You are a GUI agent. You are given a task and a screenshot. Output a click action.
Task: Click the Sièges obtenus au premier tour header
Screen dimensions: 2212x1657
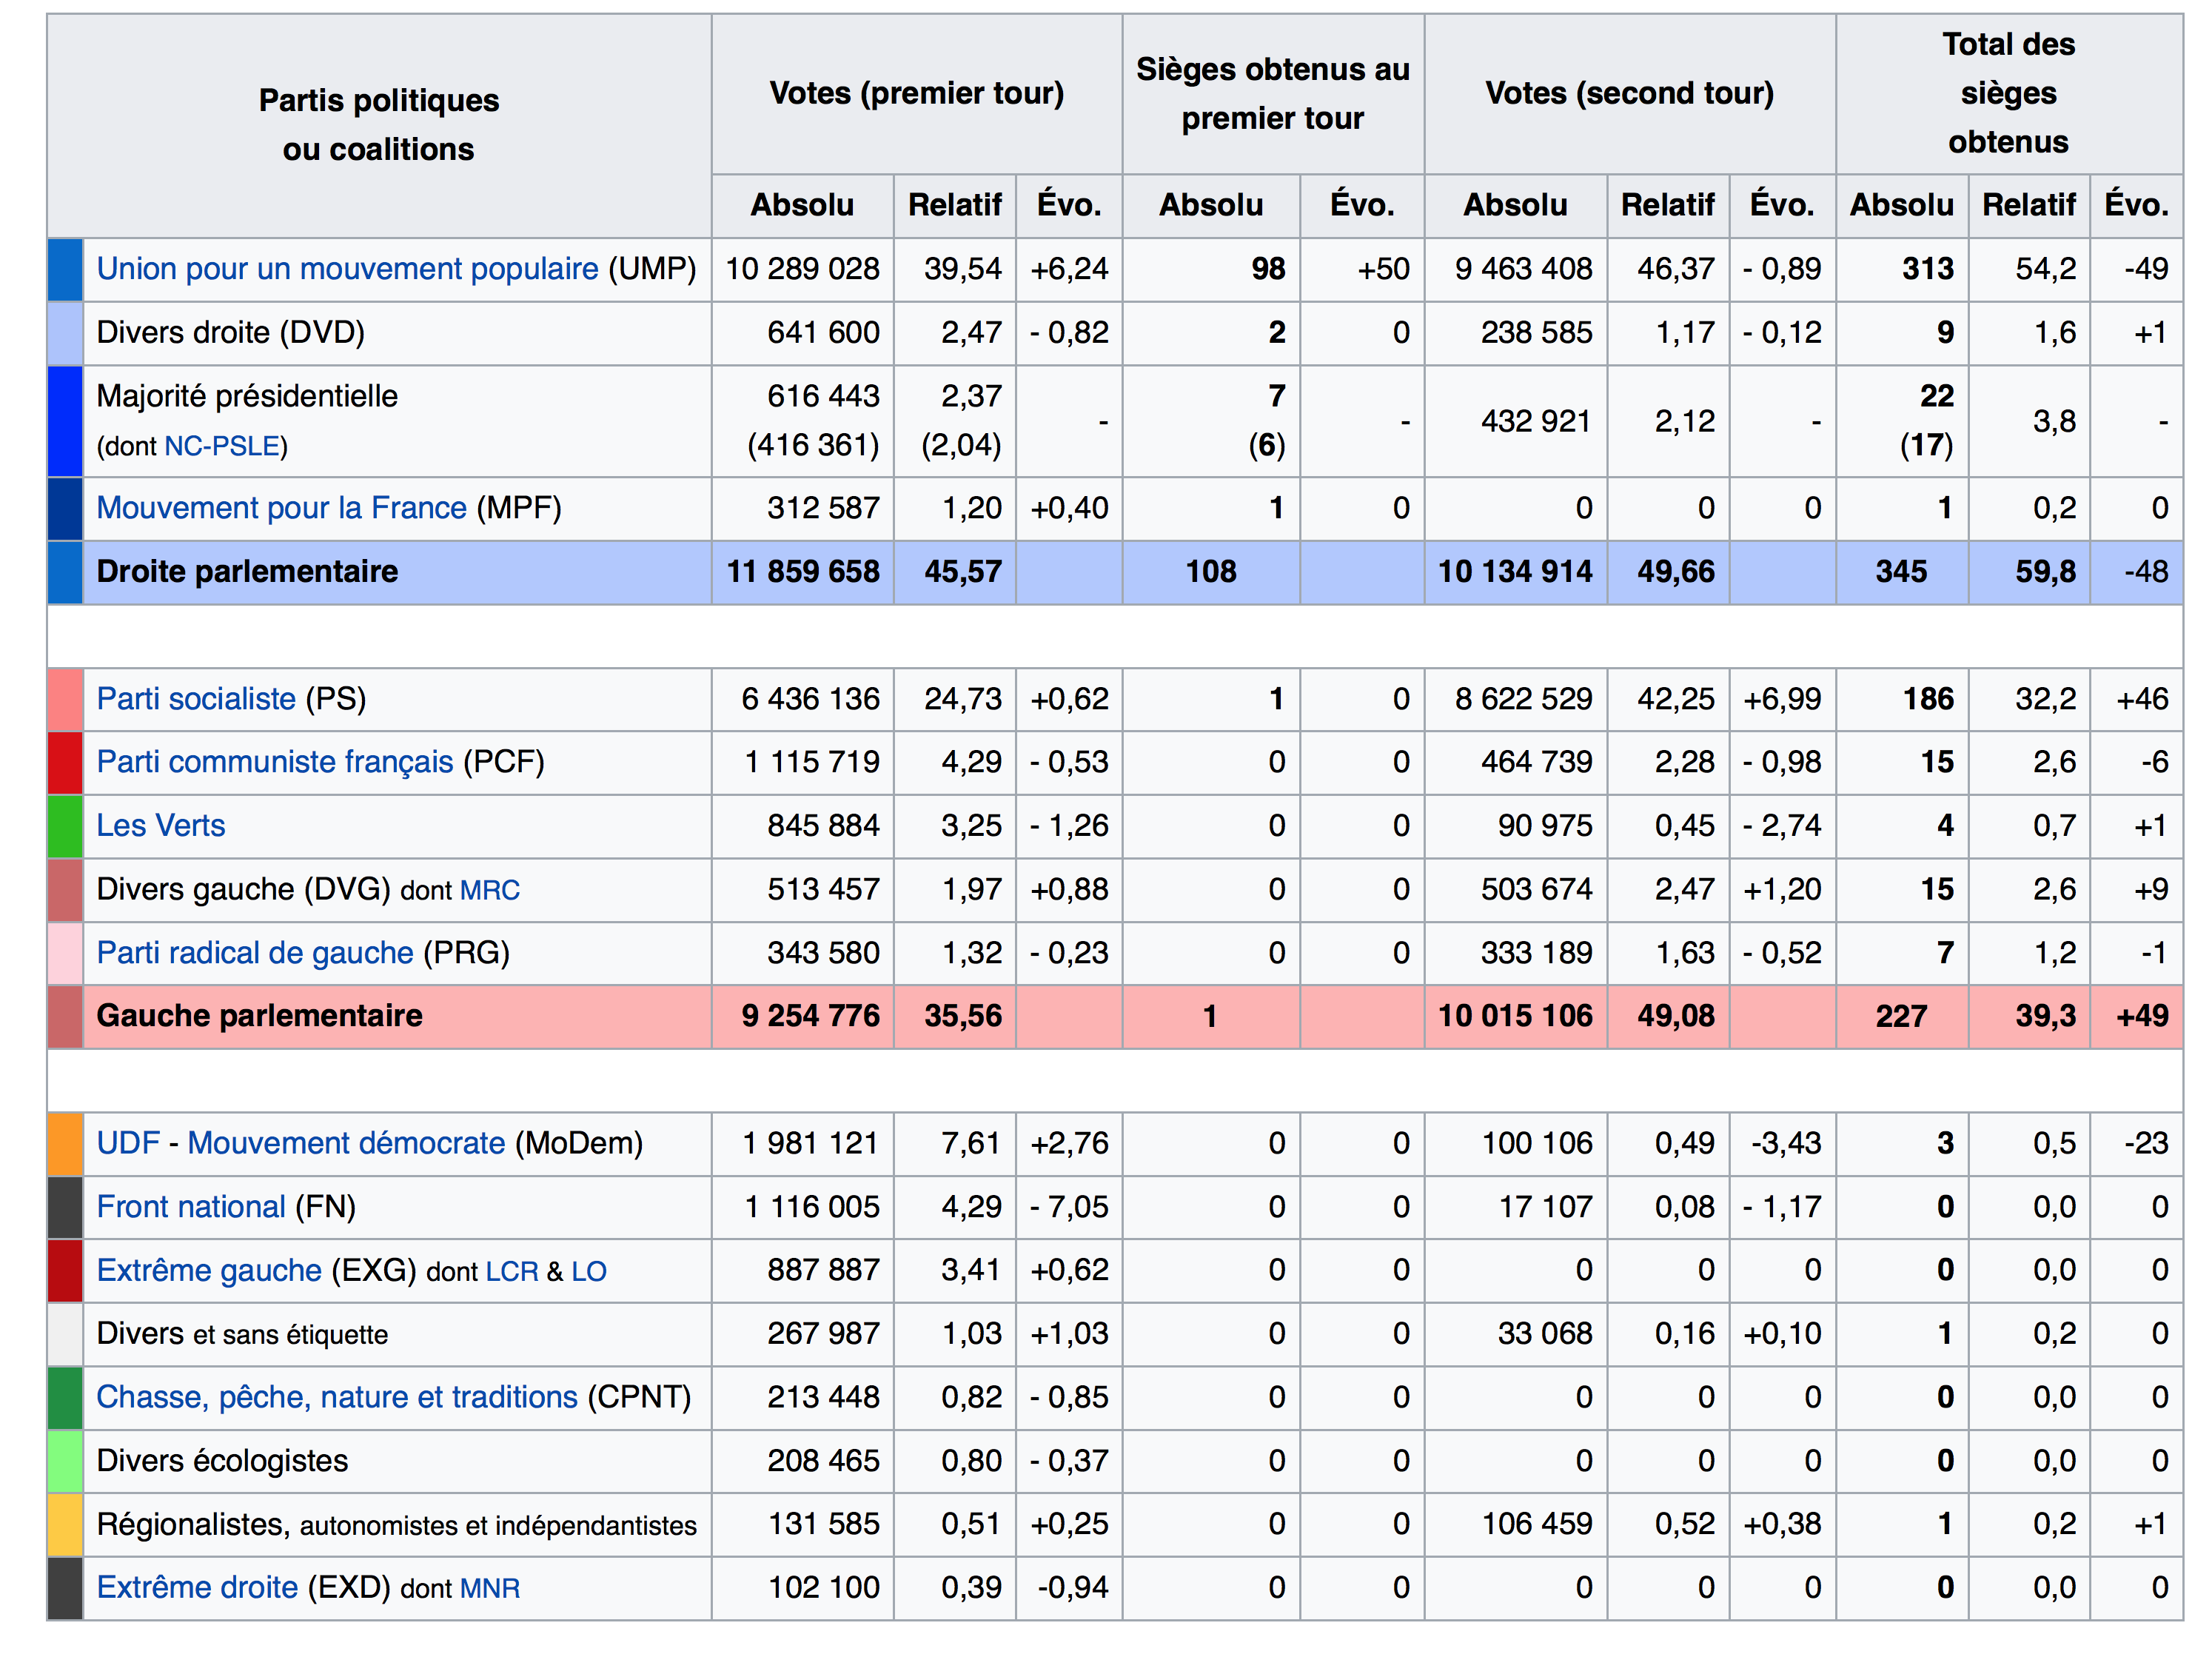1273,93
